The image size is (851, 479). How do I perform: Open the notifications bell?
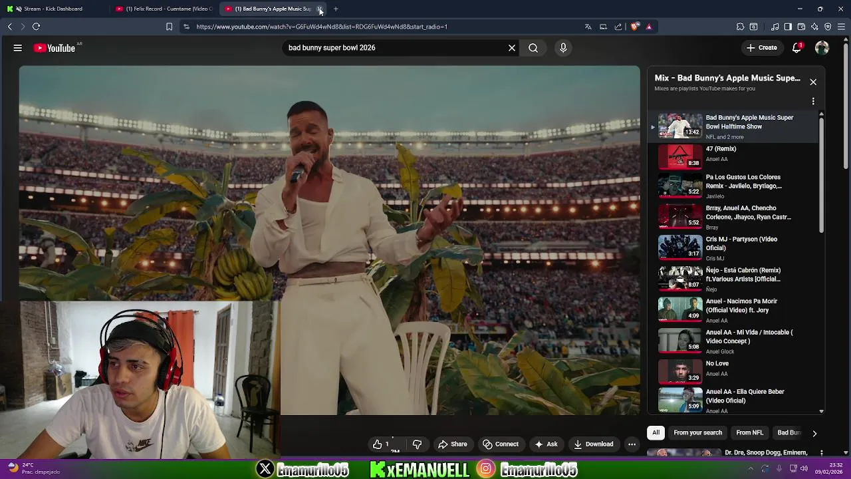pos(797,48)
